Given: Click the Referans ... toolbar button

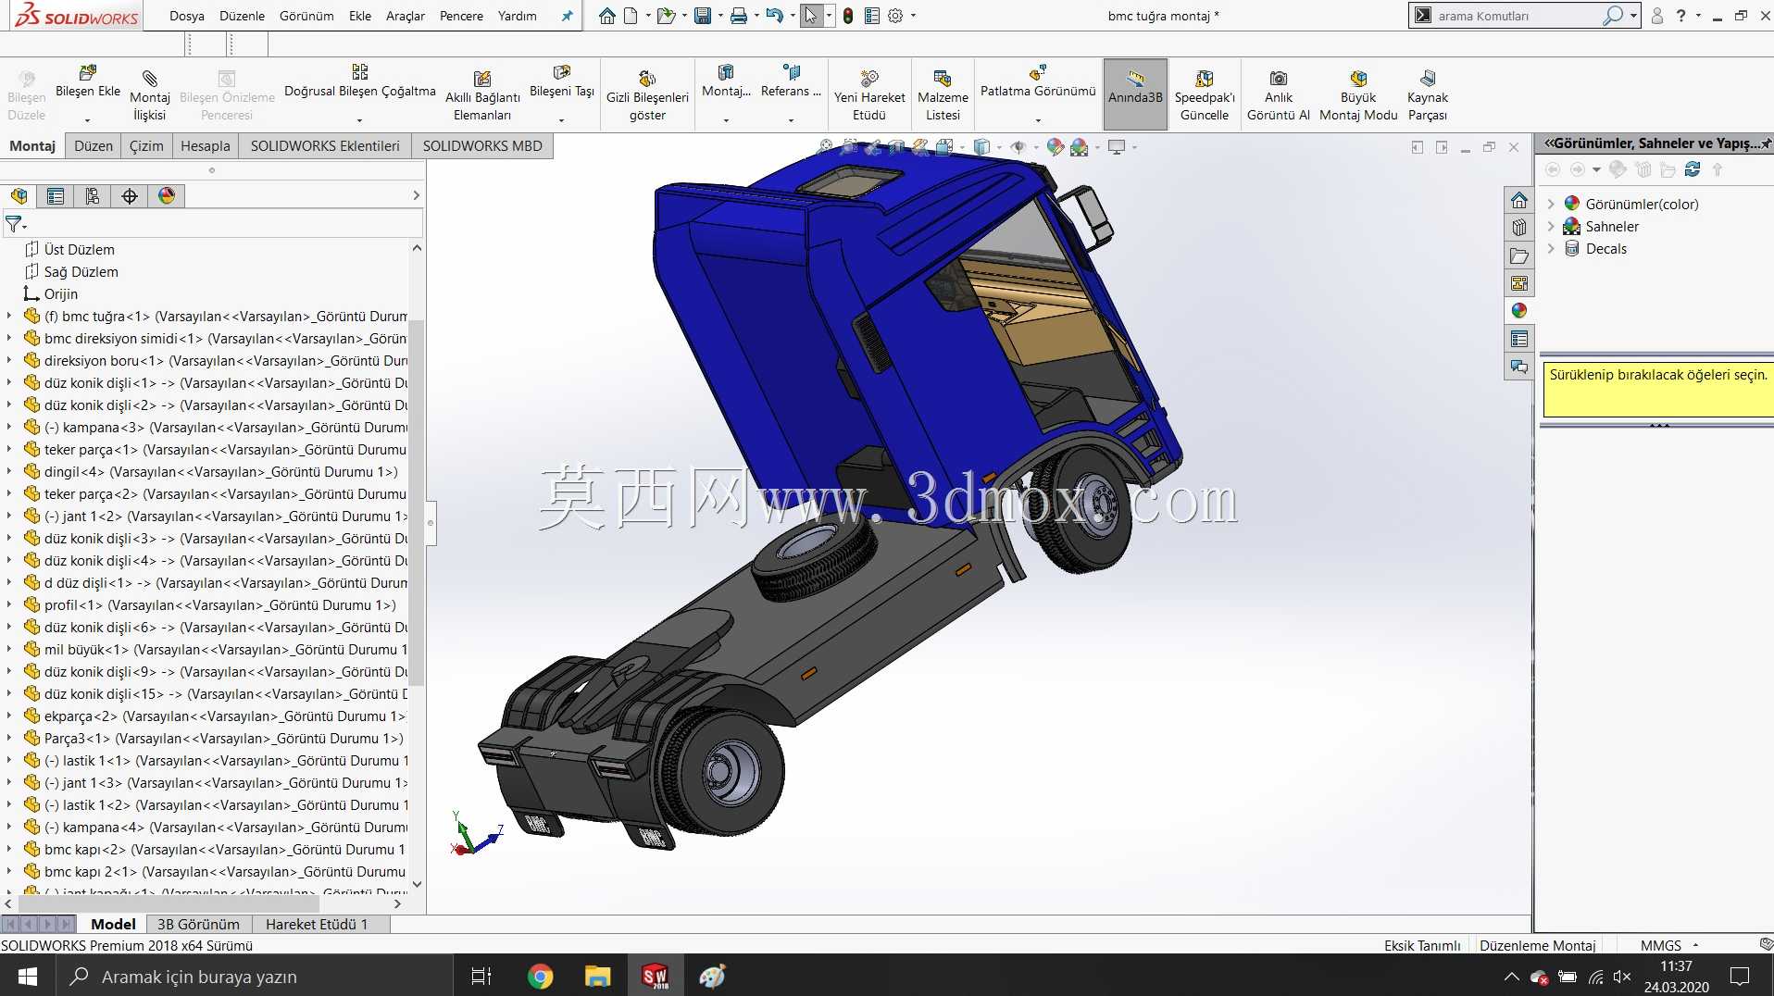Looking at the screenshot, I should [791, 81].
